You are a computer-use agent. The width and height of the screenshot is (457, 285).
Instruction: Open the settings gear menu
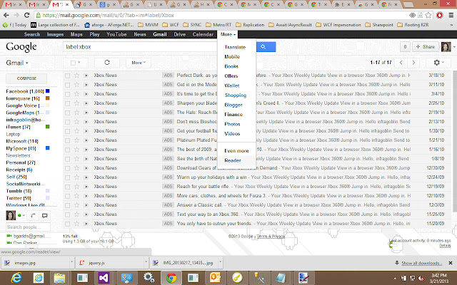click(x=438, y=63)
